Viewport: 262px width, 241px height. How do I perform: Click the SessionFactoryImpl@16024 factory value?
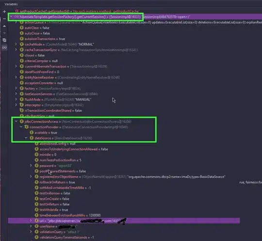[x=60, y=88]
